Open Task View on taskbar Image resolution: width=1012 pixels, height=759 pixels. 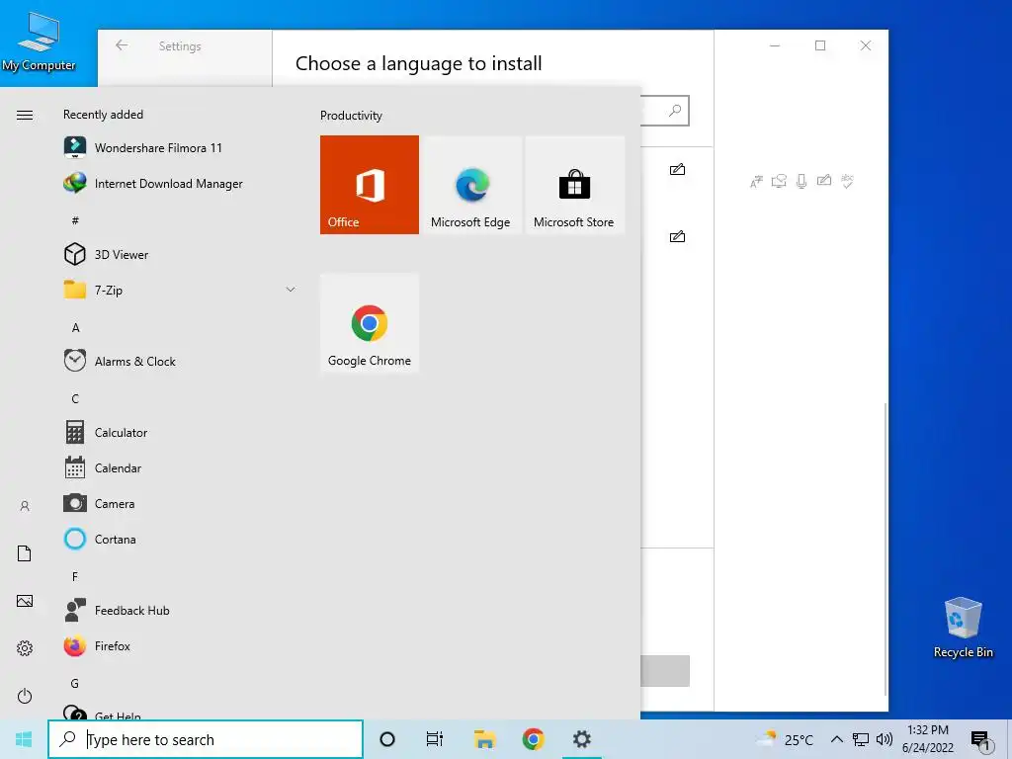pos(435,739)
